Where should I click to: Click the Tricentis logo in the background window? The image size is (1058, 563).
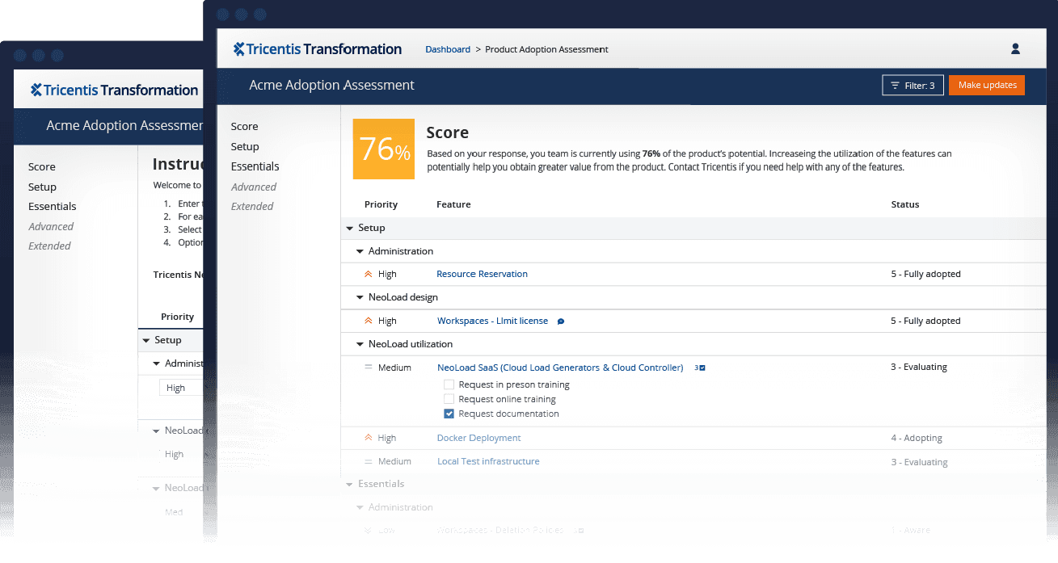pyautogui.click(x=114, y=90)
